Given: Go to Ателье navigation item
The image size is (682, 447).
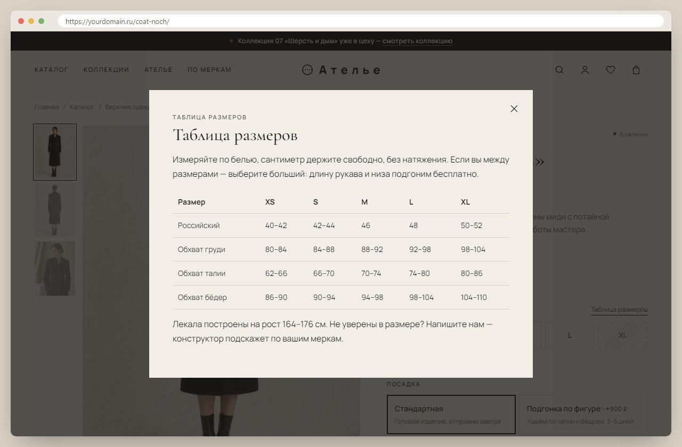Looking at the screenshot, I should (158, 70).
